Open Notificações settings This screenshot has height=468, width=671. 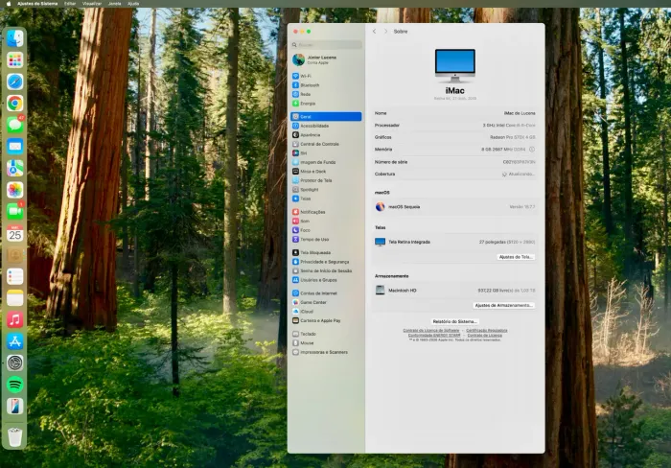click(326, 212)
